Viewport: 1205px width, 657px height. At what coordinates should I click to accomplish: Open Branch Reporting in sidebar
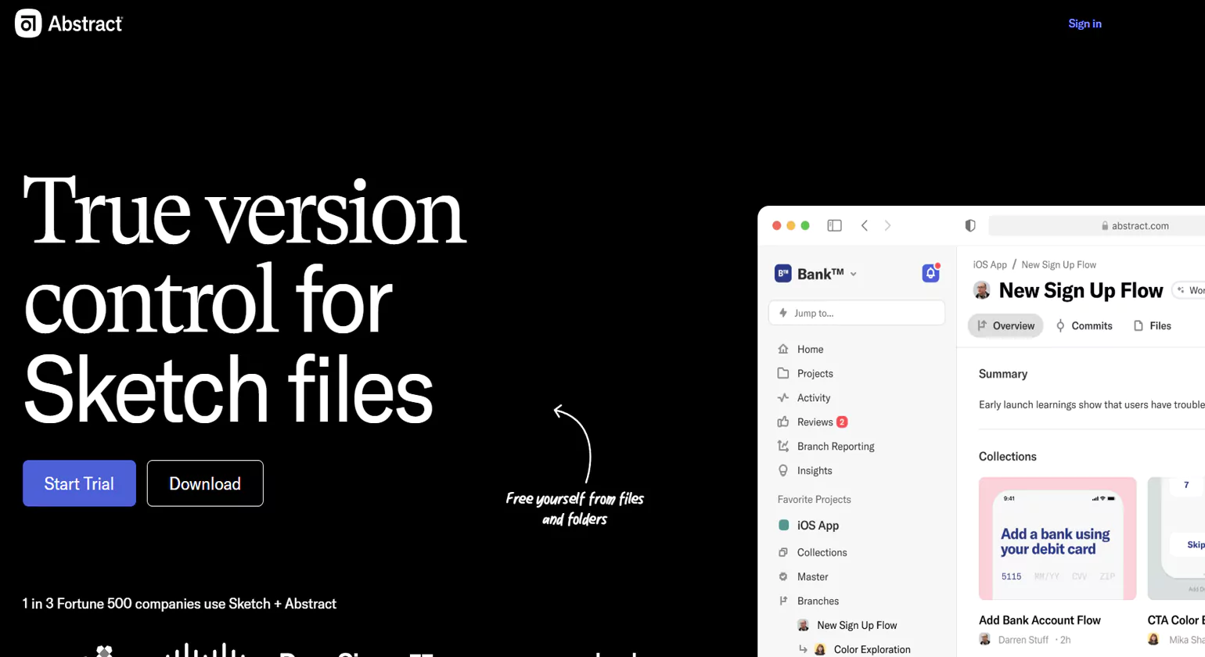pos(835,447)
